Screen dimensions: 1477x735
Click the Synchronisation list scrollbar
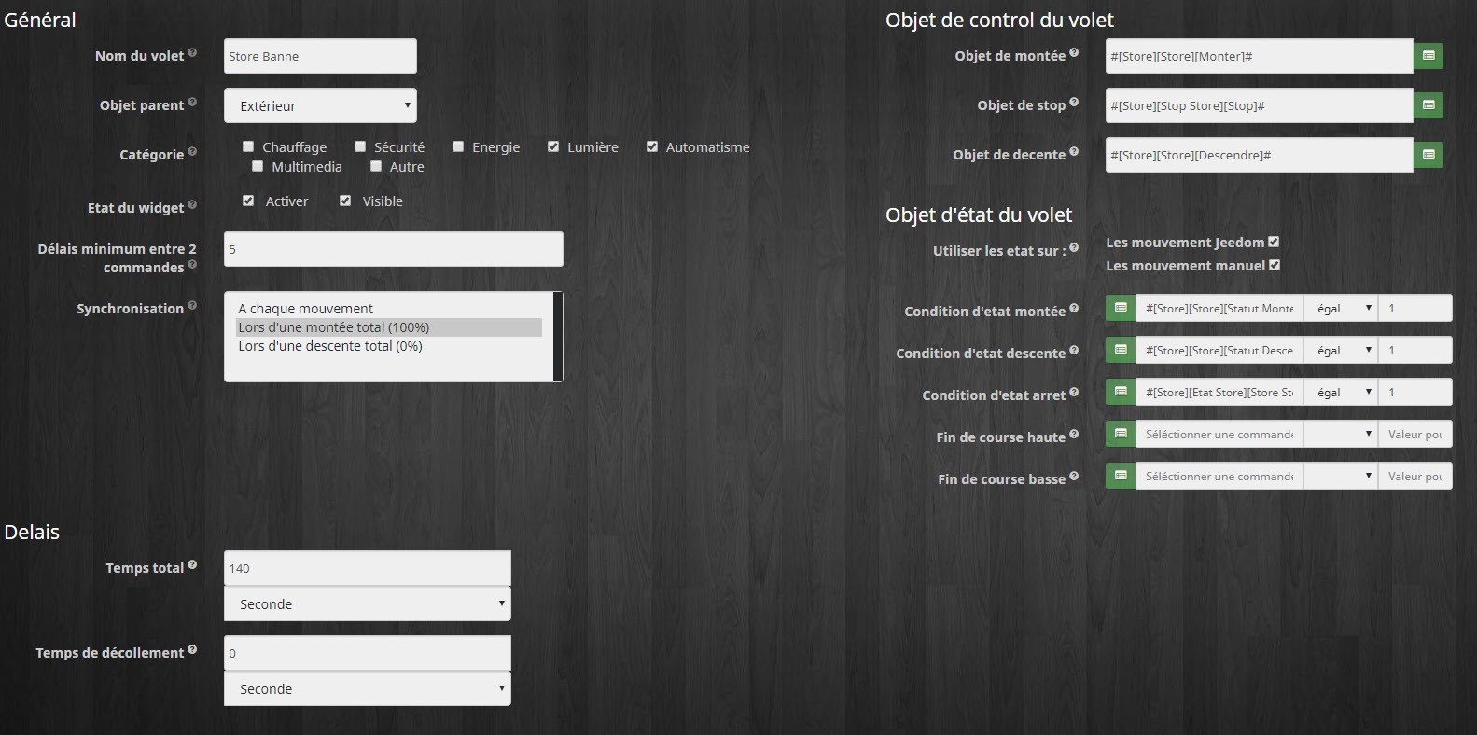point(558,337)
